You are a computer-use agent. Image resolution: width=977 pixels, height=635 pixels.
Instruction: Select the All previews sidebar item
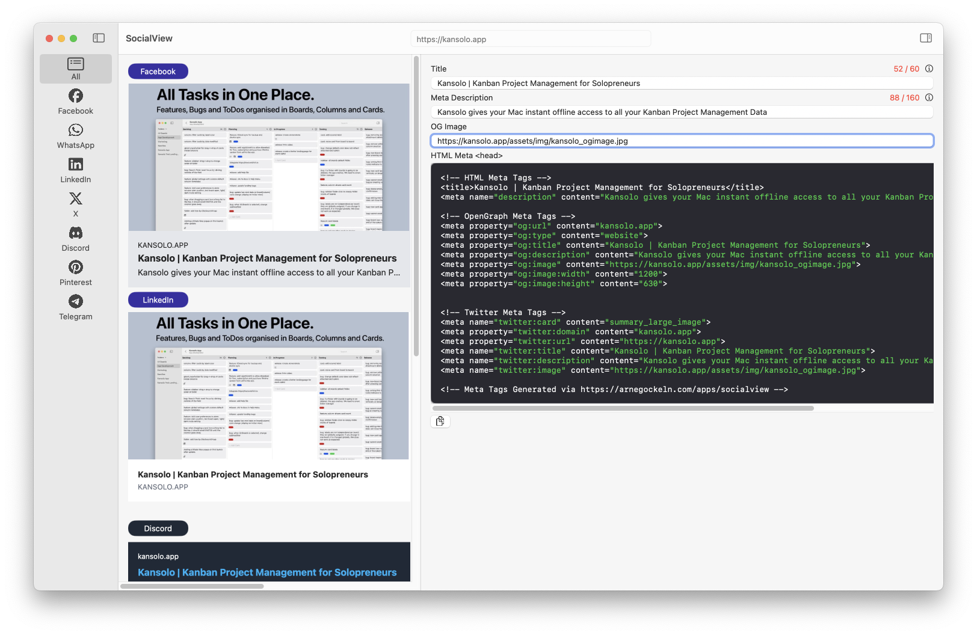click(x=76, y=69)
